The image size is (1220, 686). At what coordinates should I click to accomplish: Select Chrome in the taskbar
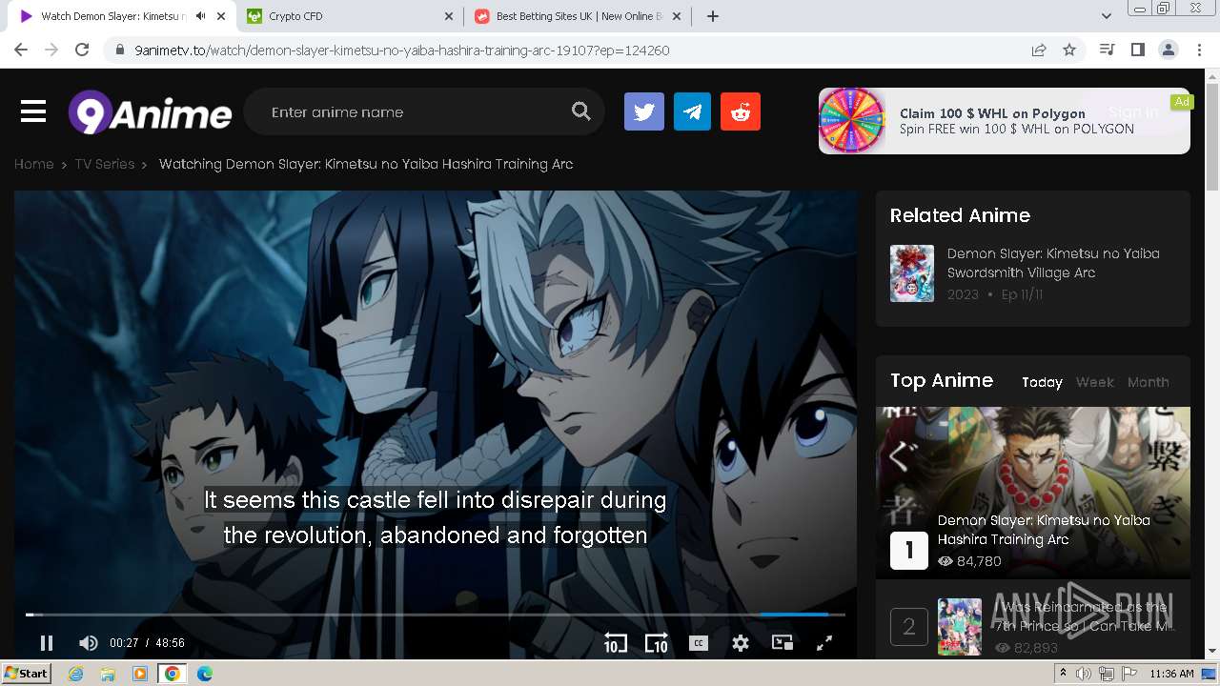pos(173,674)
